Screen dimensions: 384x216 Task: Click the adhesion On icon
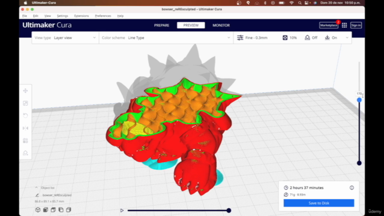327,37
